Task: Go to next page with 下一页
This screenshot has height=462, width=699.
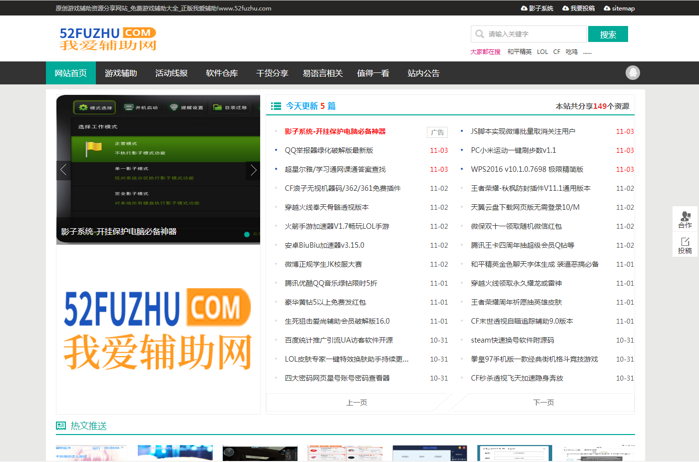Action: [543, 403]
